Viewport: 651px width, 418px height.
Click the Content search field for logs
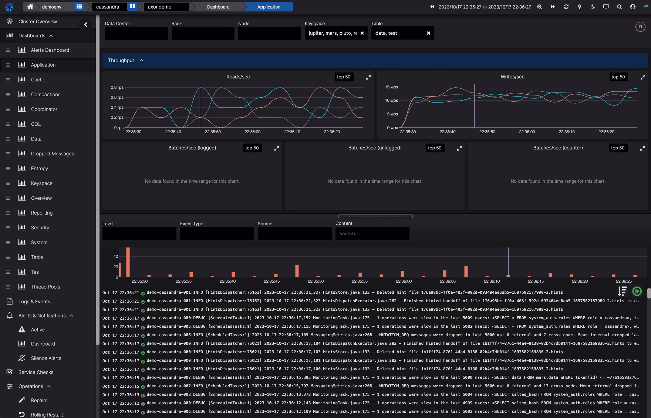[372, 233]
